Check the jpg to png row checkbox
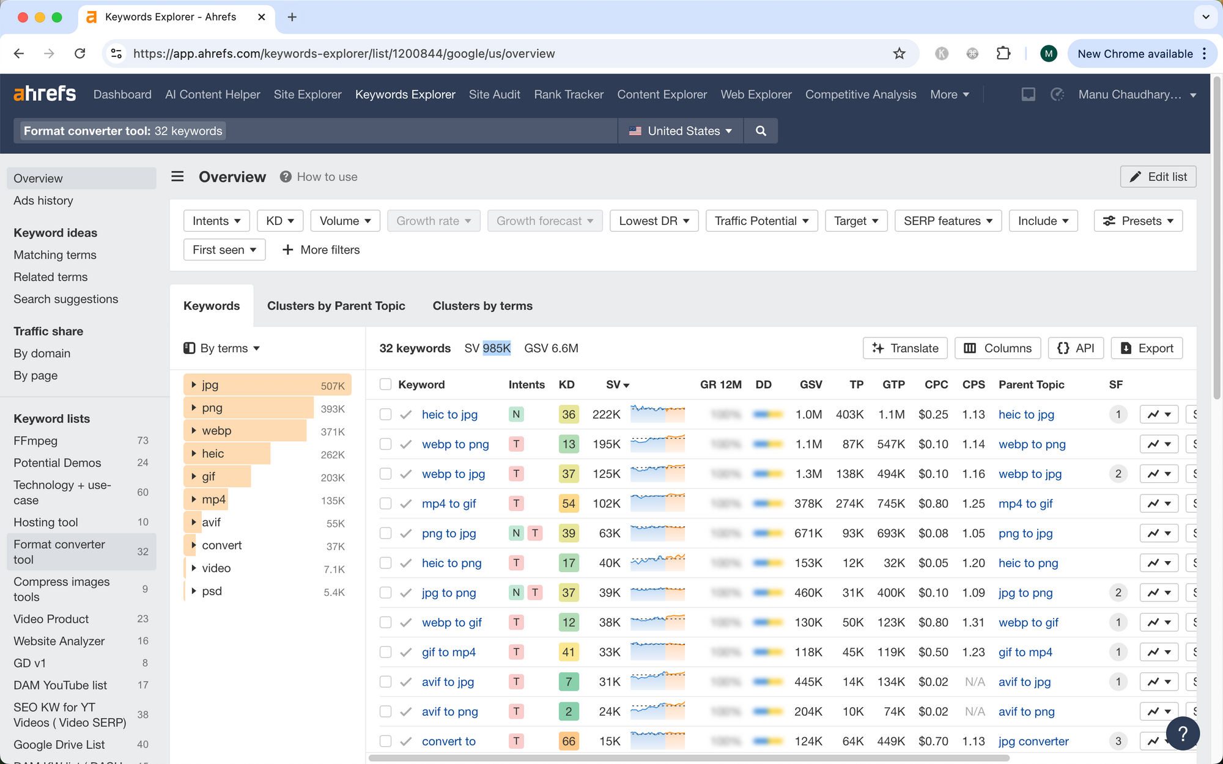The image size is (1223, 764). coord(385,593)
